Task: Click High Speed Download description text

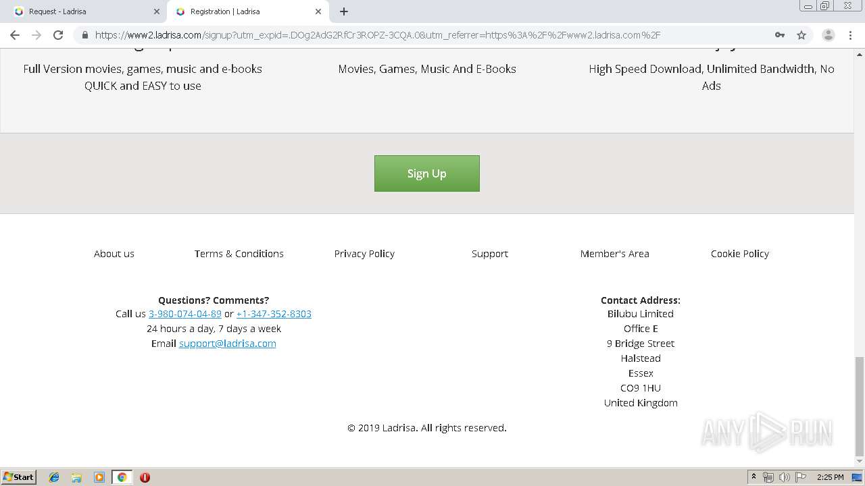Action: pos(711,77)
